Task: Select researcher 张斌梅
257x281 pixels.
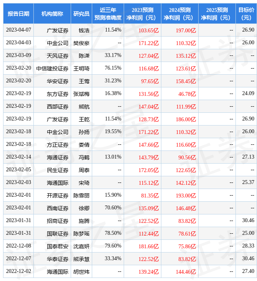Action: click(81, 94)
